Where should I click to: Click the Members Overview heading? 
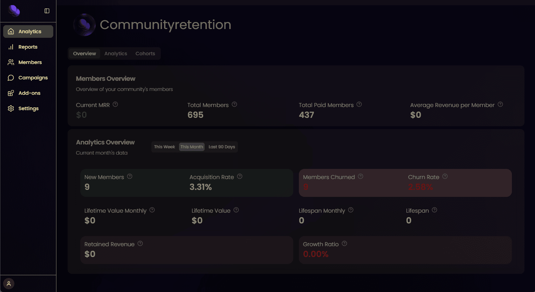click(x=105, y=79)
